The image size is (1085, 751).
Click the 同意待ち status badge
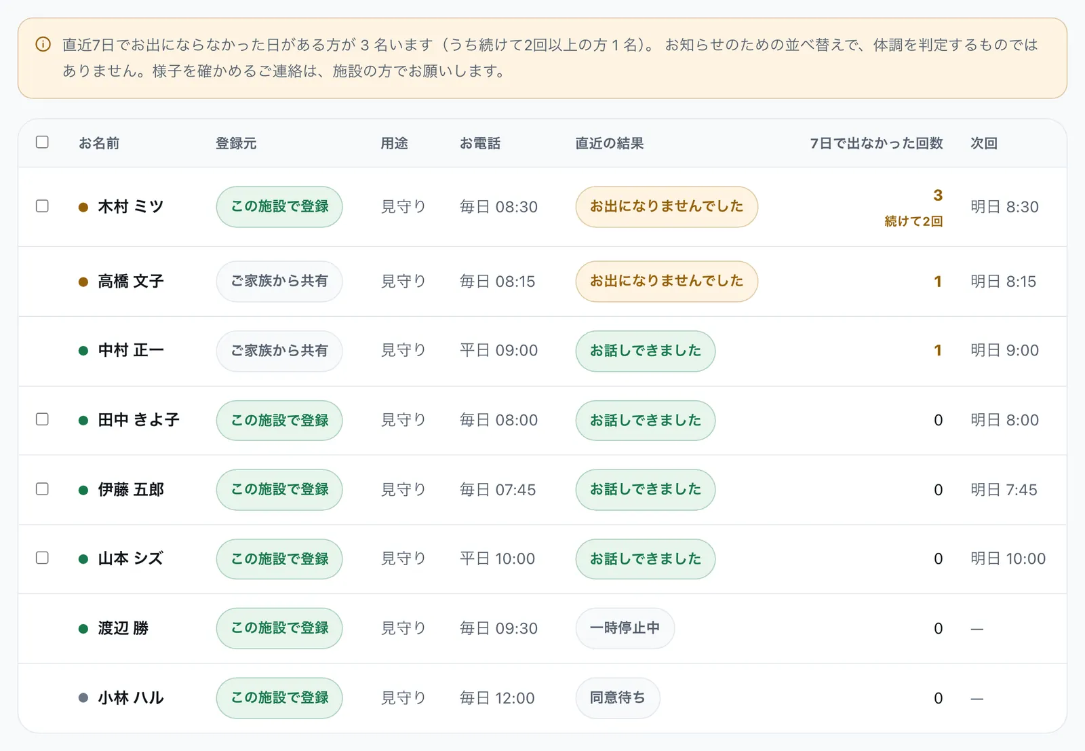tap(618, 698)
